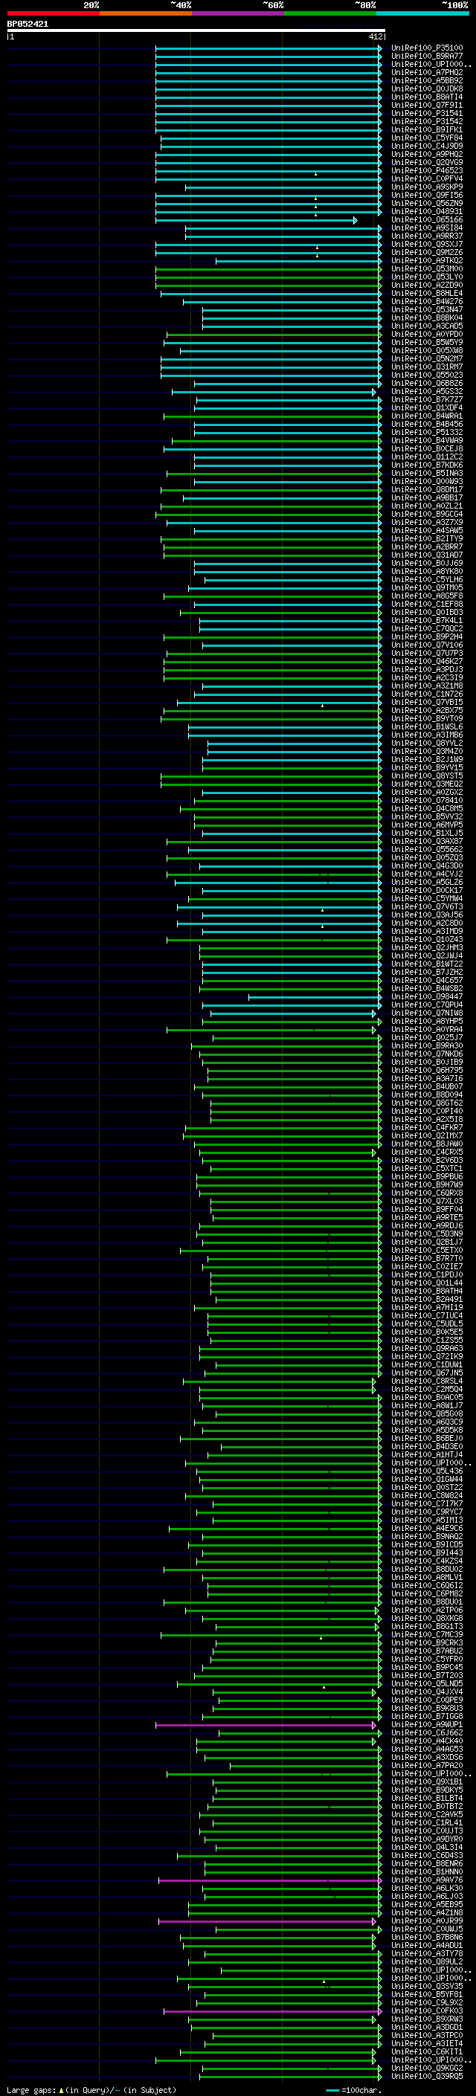Select entry UniRef100_C4FKR7
The width and height of the screenshot is (476, 2096).
[x=426, y=1128]
